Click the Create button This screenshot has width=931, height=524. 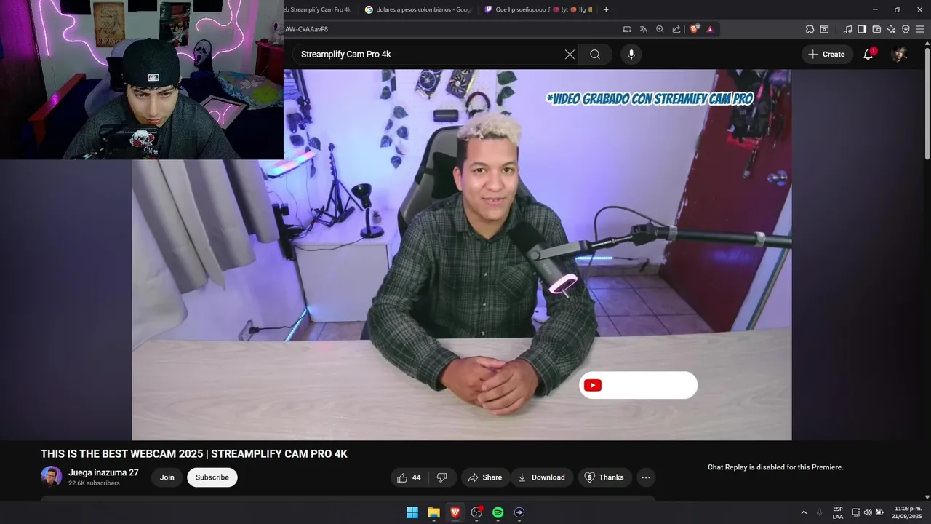pos(827,55)
